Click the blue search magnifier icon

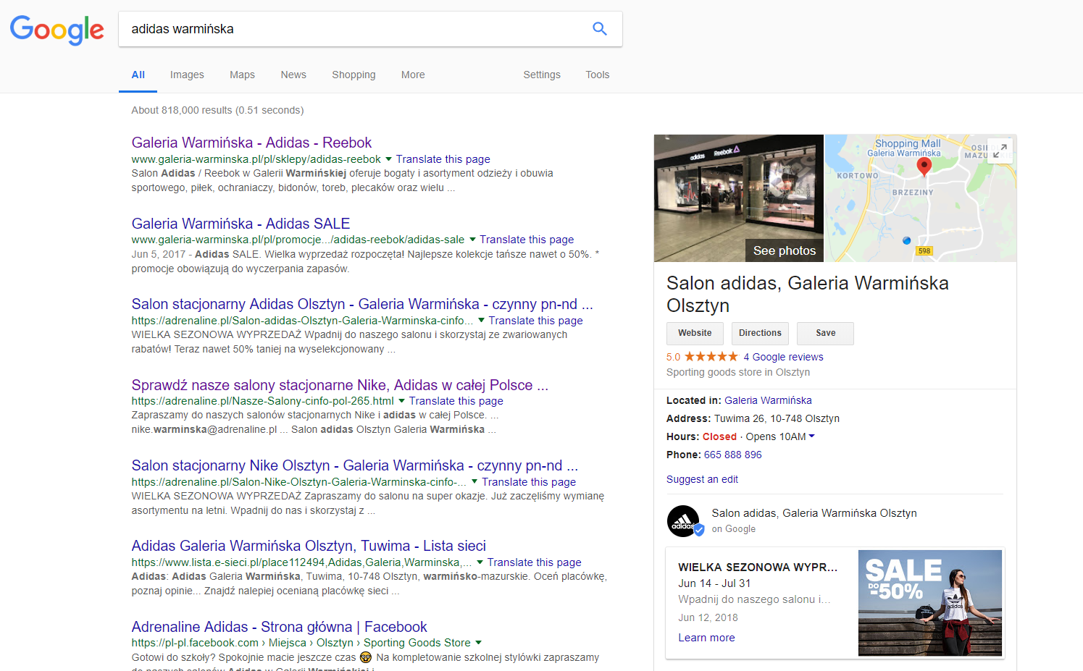599,29
